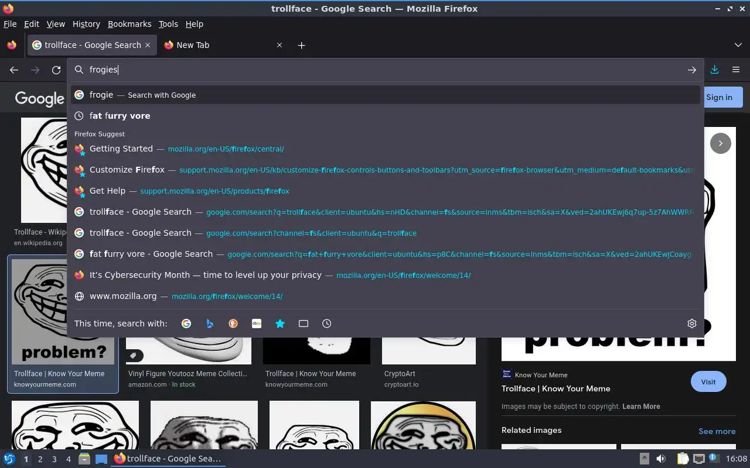
Task: Click the Visit button
Action: [708, 381]
